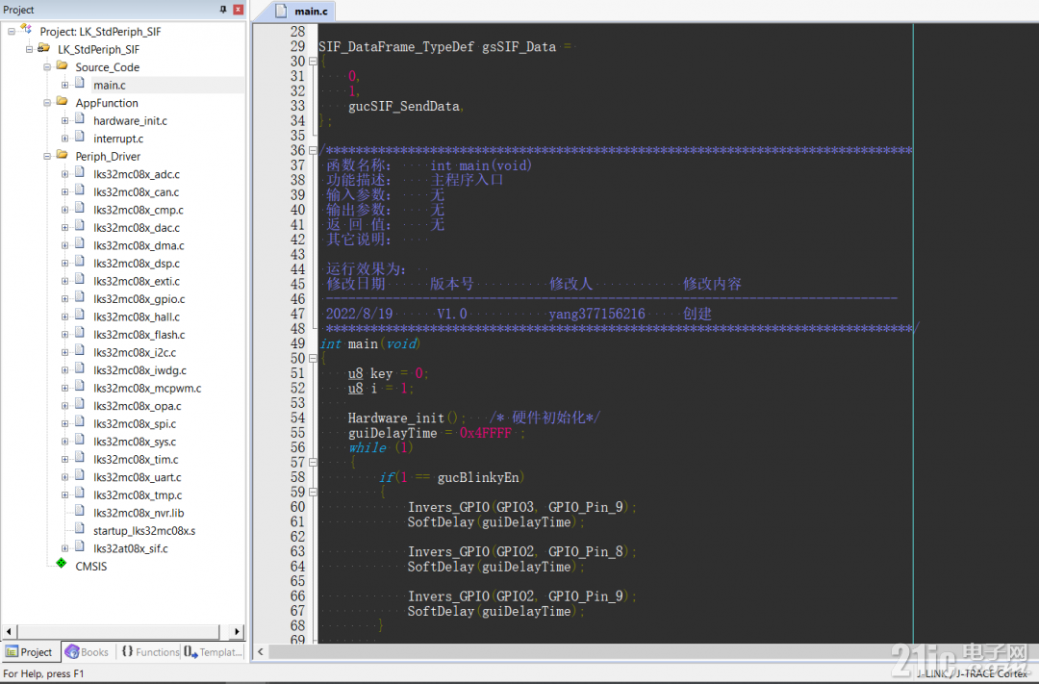1039x684 pixels.
Task: Fold the if block at line 59
Action: point(313,493)
